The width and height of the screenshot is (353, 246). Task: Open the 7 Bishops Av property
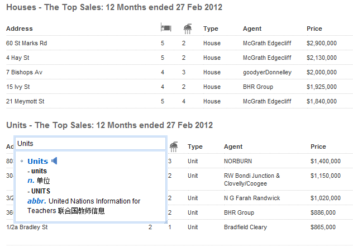tap(24, 72)
